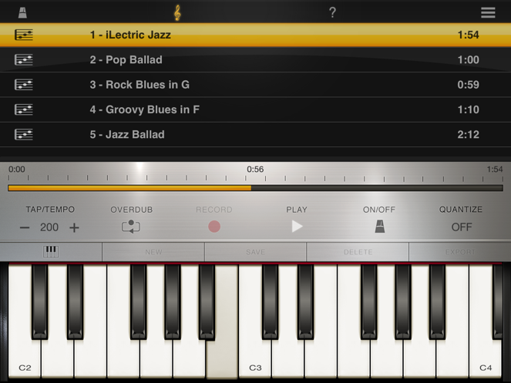The height and width of the screenshot is (383, 511).
Task: Start playback with the Play triangle
Action: click(297, 227)
